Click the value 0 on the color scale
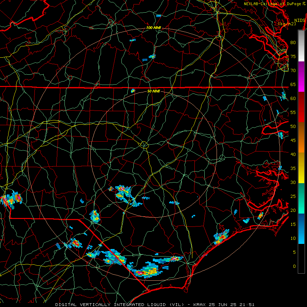The image size is (307, 307). pos(294,266)
